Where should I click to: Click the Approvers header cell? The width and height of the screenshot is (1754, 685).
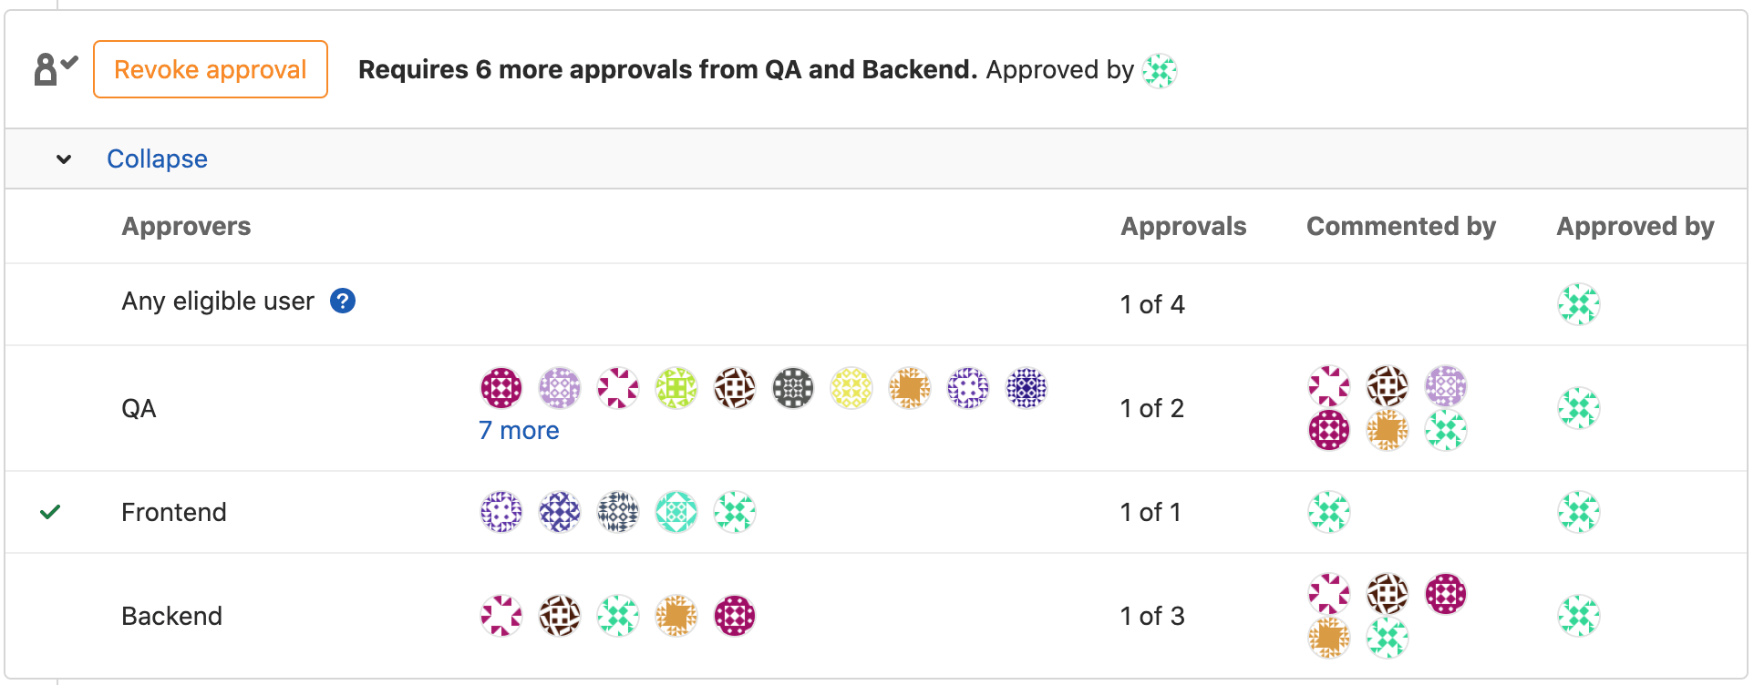186,226
